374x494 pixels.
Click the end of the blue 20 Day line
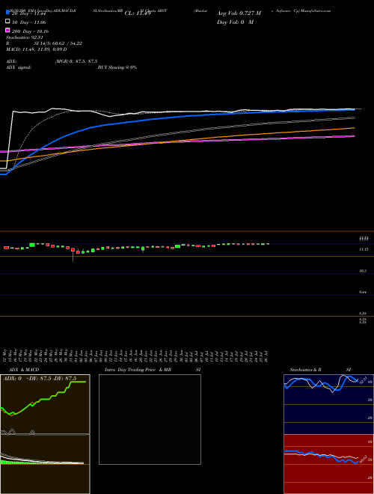pyautogui.click(x=354, y=109)
